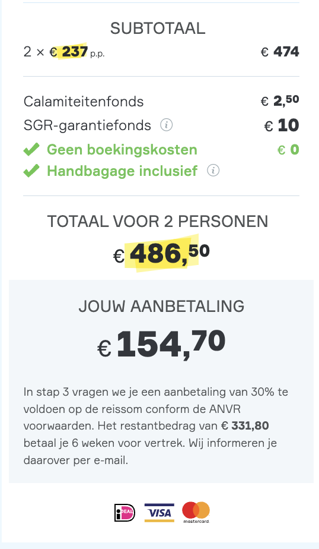Click the € 10 SGR fee amount

282,125
